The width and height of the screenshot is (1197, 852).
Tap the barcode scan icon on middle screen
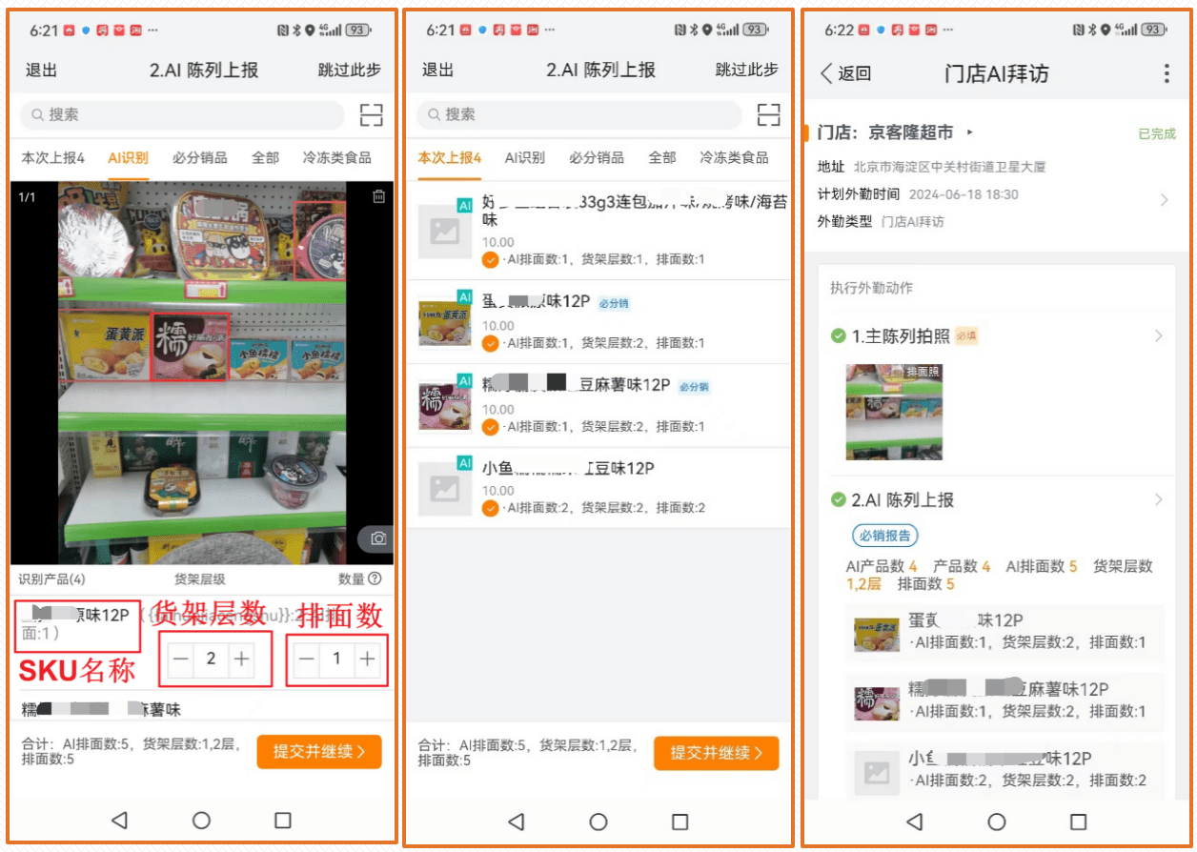pyautogui.click(x=768, y=115)
